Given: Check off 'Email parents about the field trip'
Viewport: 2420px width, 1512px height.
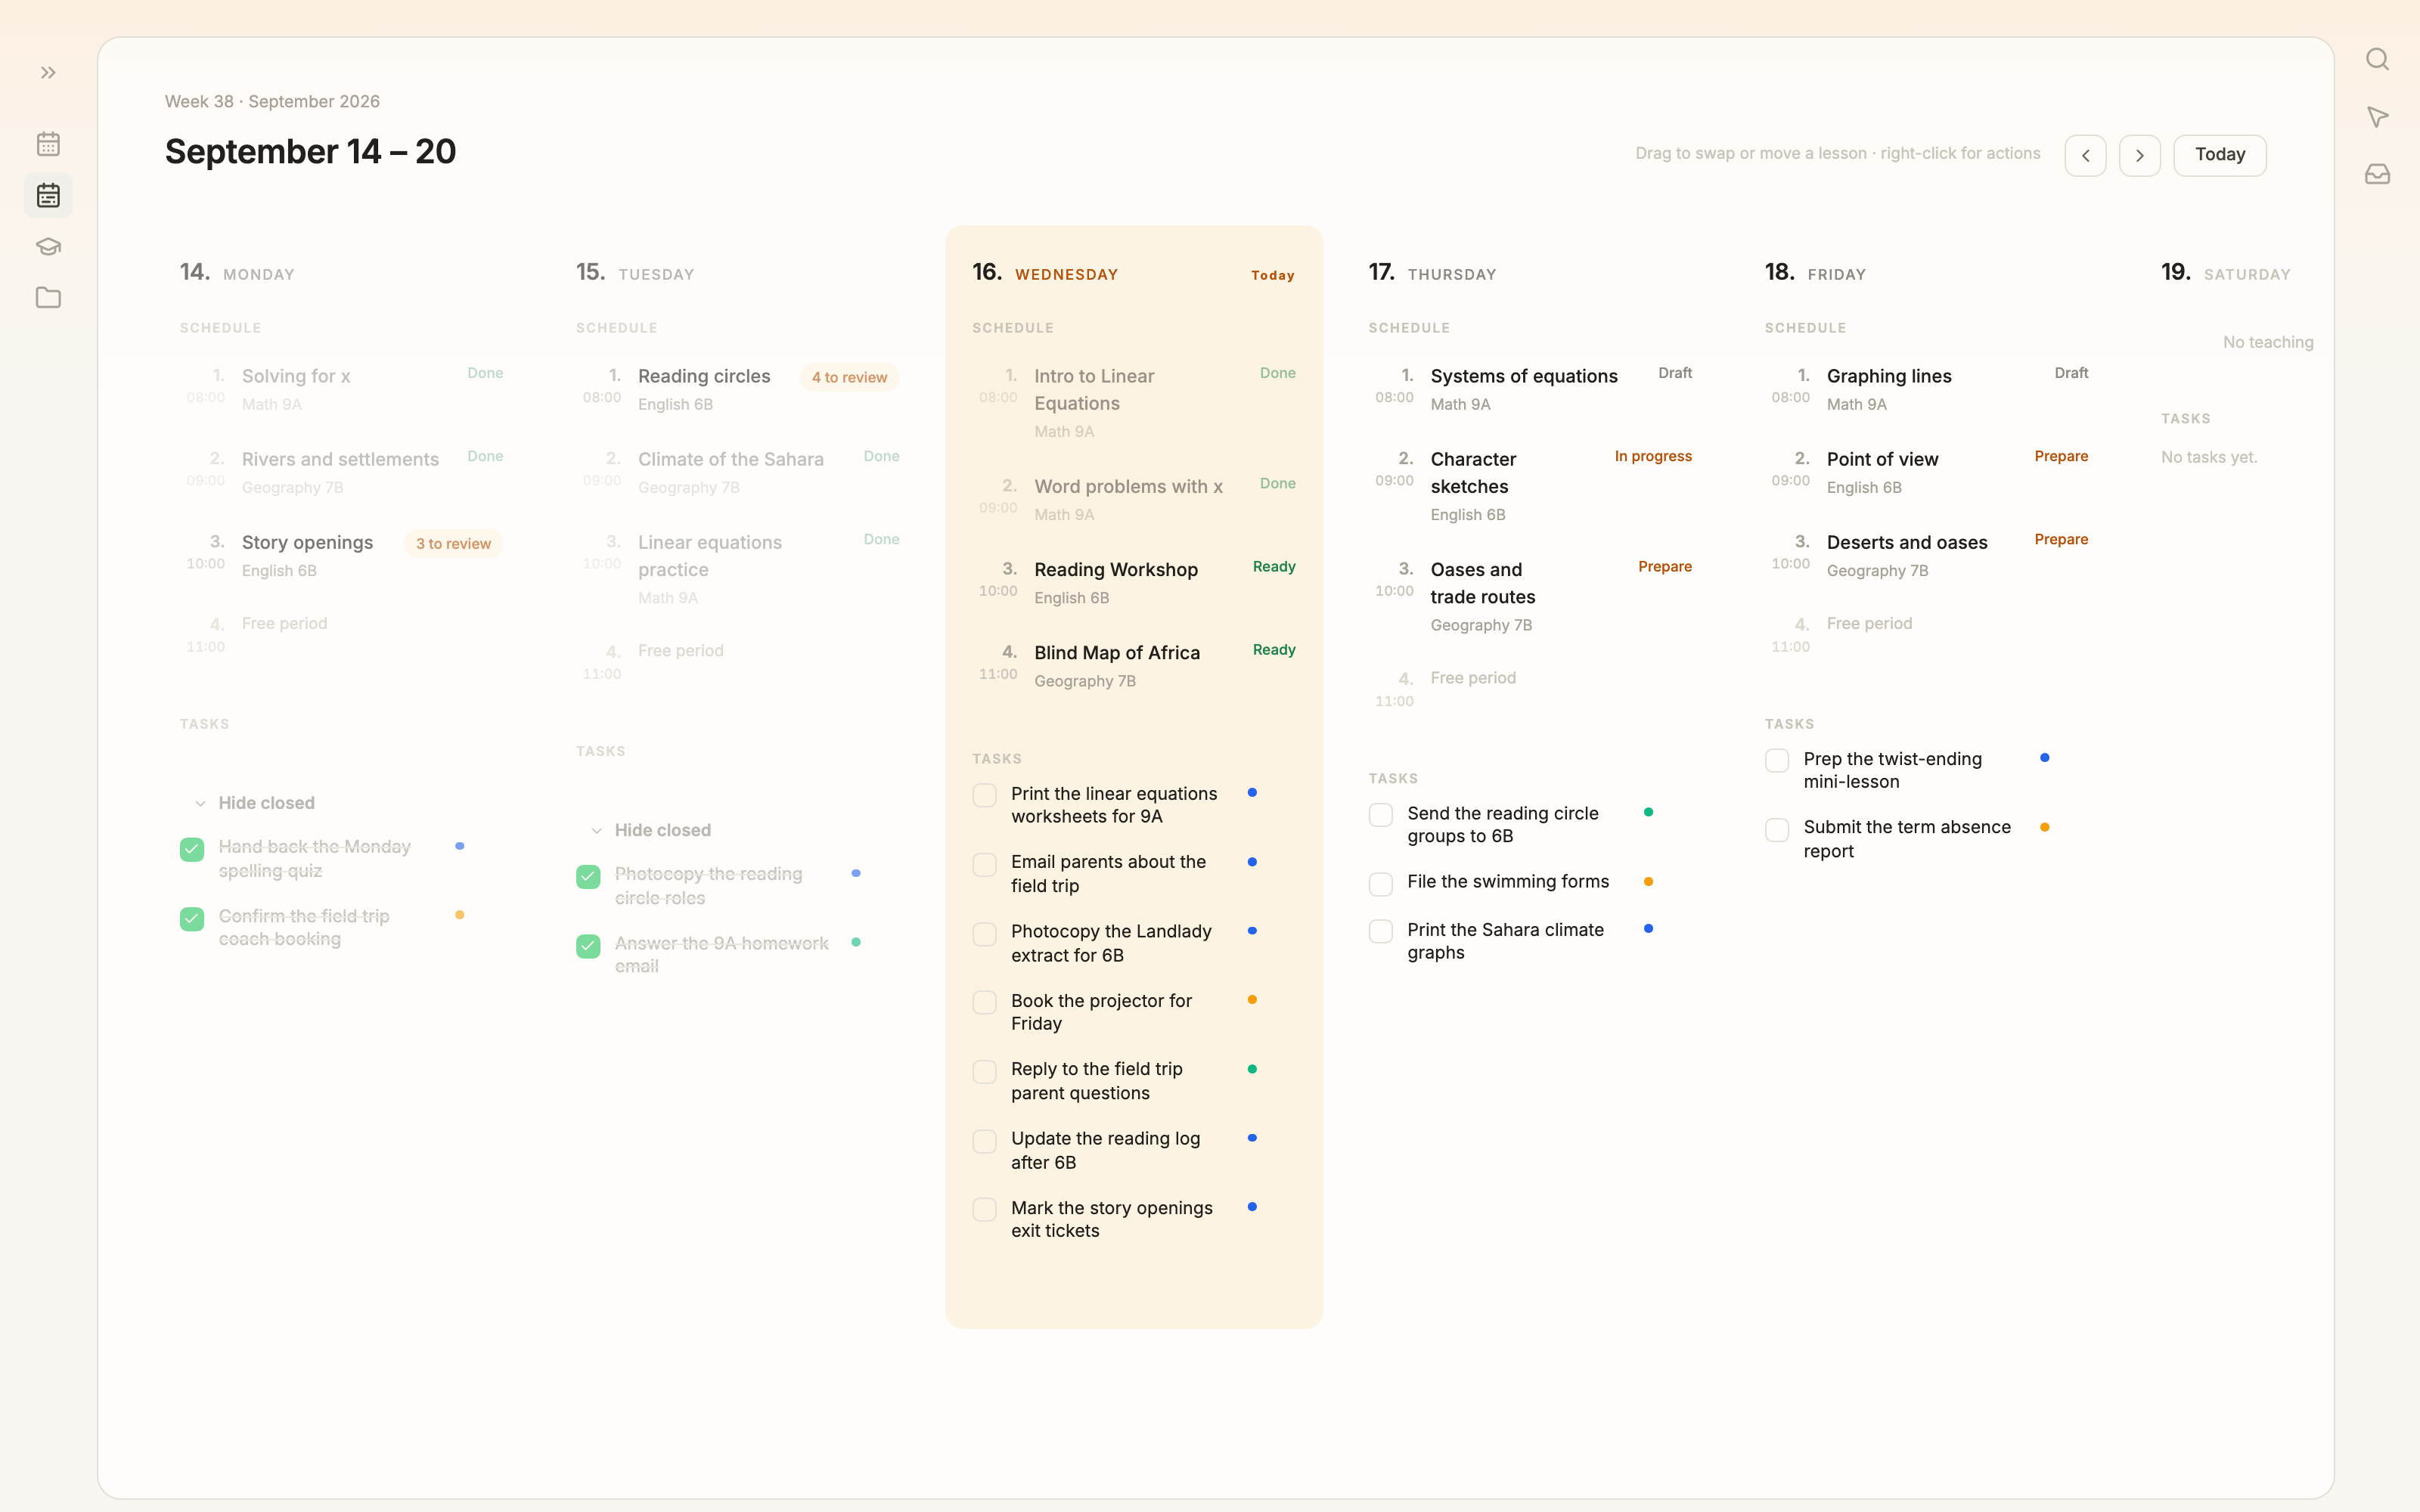Looking at the screenshot, I should [984, 864].
